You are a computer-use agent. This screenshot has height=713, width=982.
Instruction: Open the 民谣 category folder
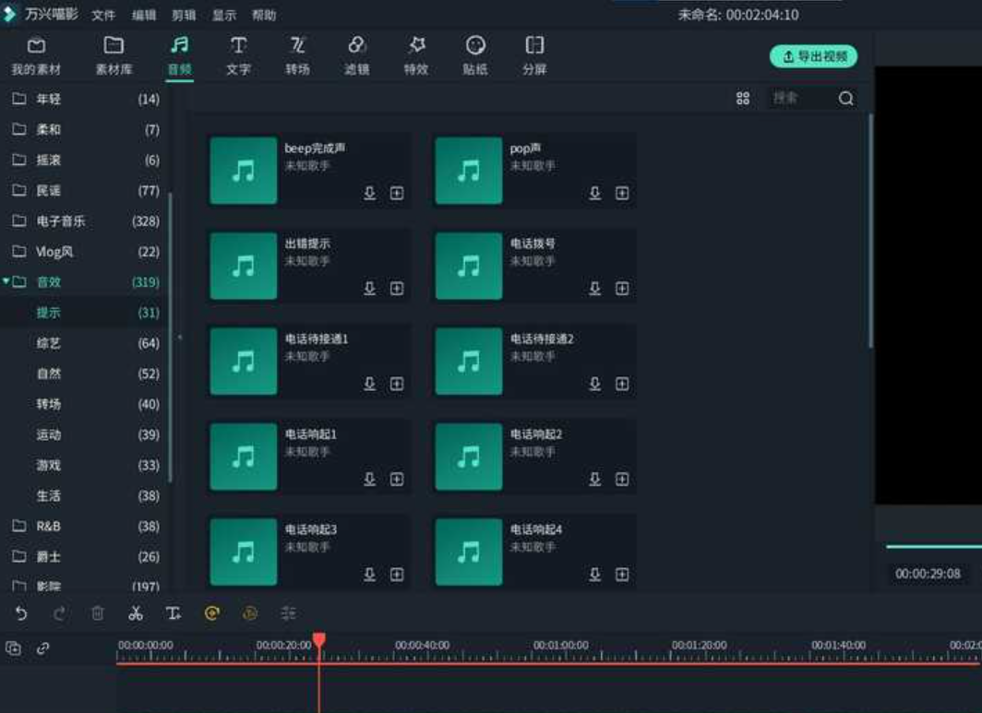[86, 190]
